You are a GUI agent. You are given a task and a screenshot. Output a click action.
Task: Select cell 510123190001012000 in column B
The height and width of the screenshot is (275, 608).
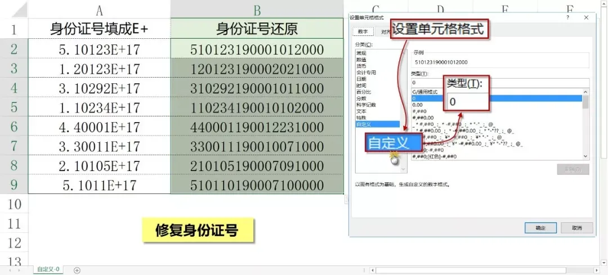[x=257, y=49]
